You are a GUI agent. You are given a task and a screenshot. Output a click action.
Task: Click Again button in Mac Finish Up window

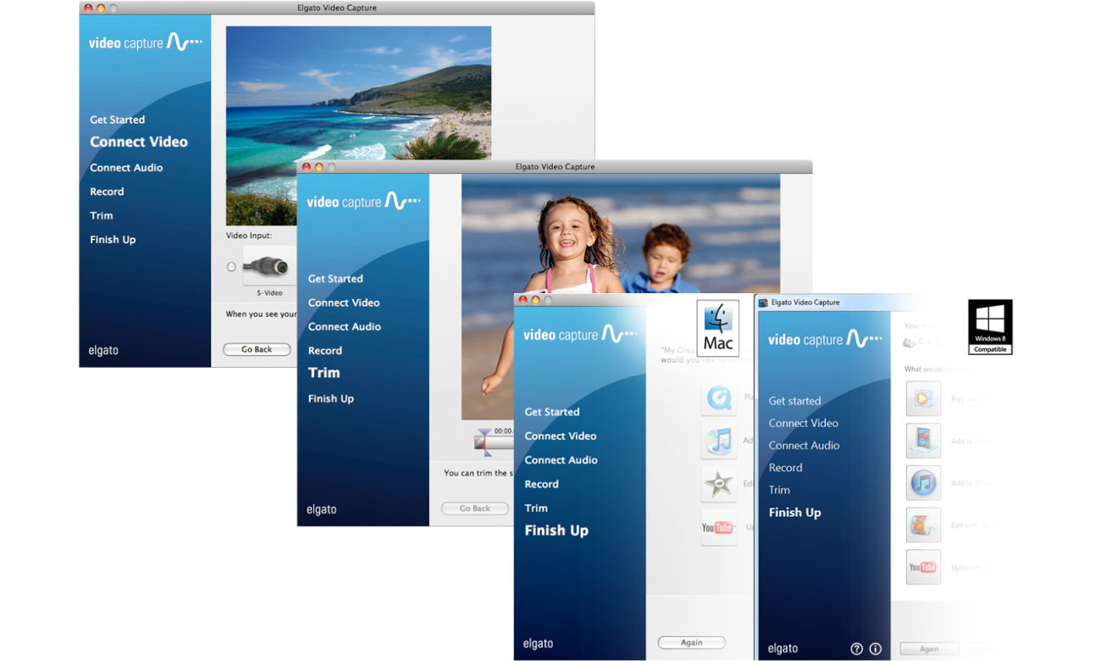(692, 642)
